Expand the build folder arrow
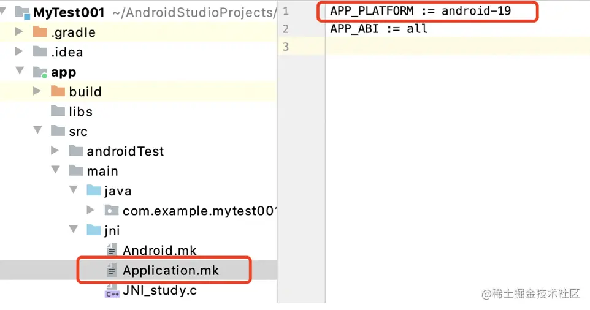Image resolution: width=590 pixels, height=310 pixels. coord(37,91)
